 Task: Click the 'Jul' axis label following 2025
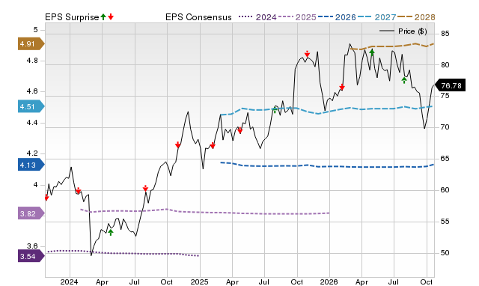click(x=264, y=282)
